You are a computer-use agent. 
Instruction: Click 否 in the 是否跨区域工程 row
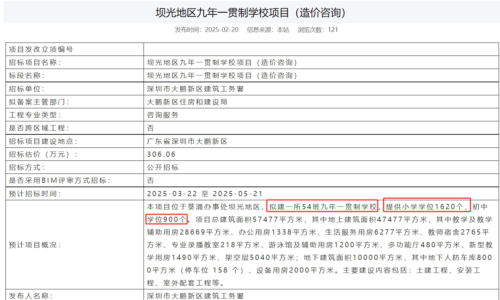coord(150,128)
